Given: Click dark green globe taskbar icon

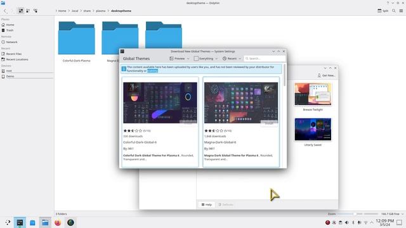Looking at the screenshot, I should (x=70, y=222).
